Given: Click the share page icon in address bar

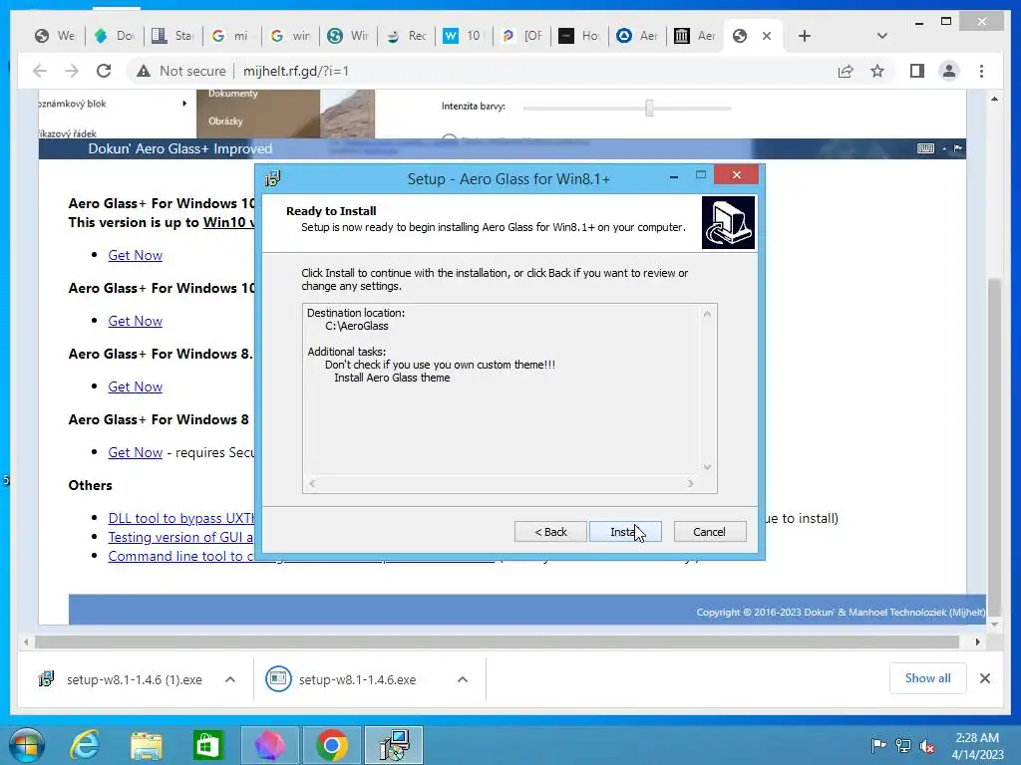Looking at the screenshot, I should tap(846, 71).
